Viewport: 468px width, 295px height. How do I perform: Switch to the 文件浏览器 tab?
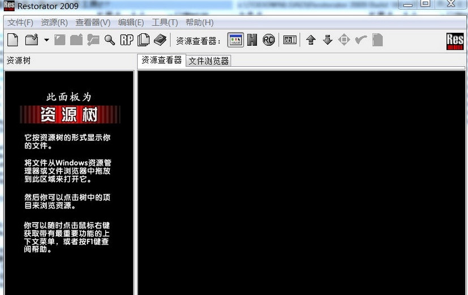pos(208,61)
